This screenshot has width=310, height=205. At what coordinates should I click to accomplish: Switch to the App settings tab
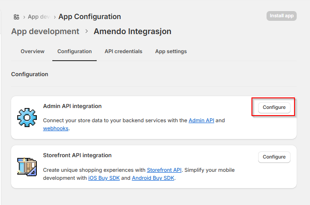[x=171, y=51]
